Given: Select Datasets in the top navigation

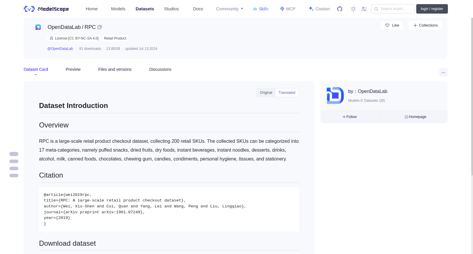Looking at the screenshot, I should click(145, 9).
